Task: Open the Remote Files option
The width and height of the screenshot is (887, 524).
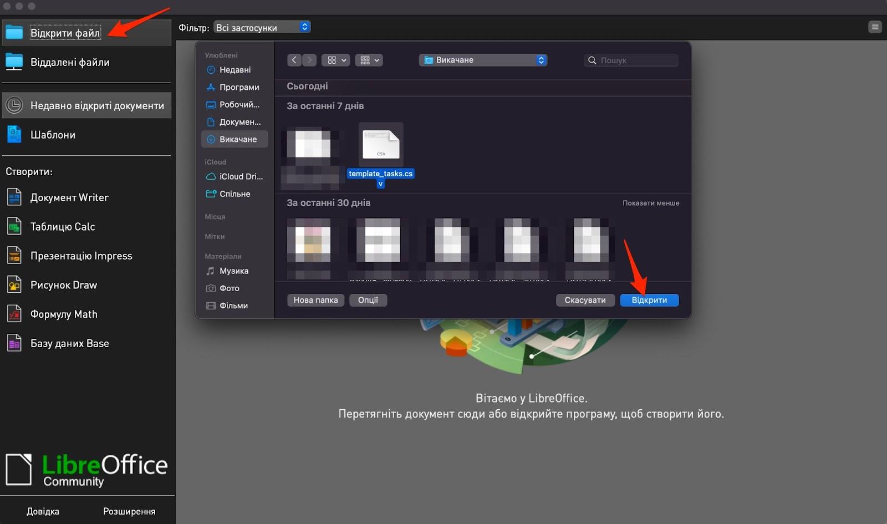Action: (x=69, y=62)
